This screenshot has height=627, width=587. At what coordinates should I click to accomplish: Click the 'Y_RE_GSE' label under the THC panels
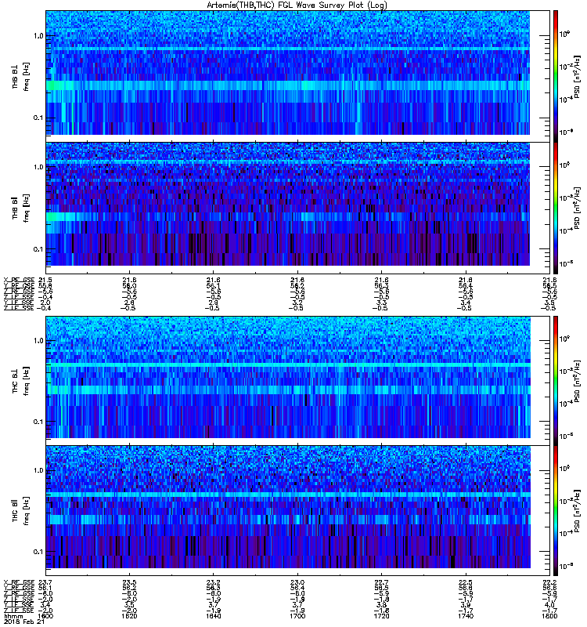(x=19, y=588)
